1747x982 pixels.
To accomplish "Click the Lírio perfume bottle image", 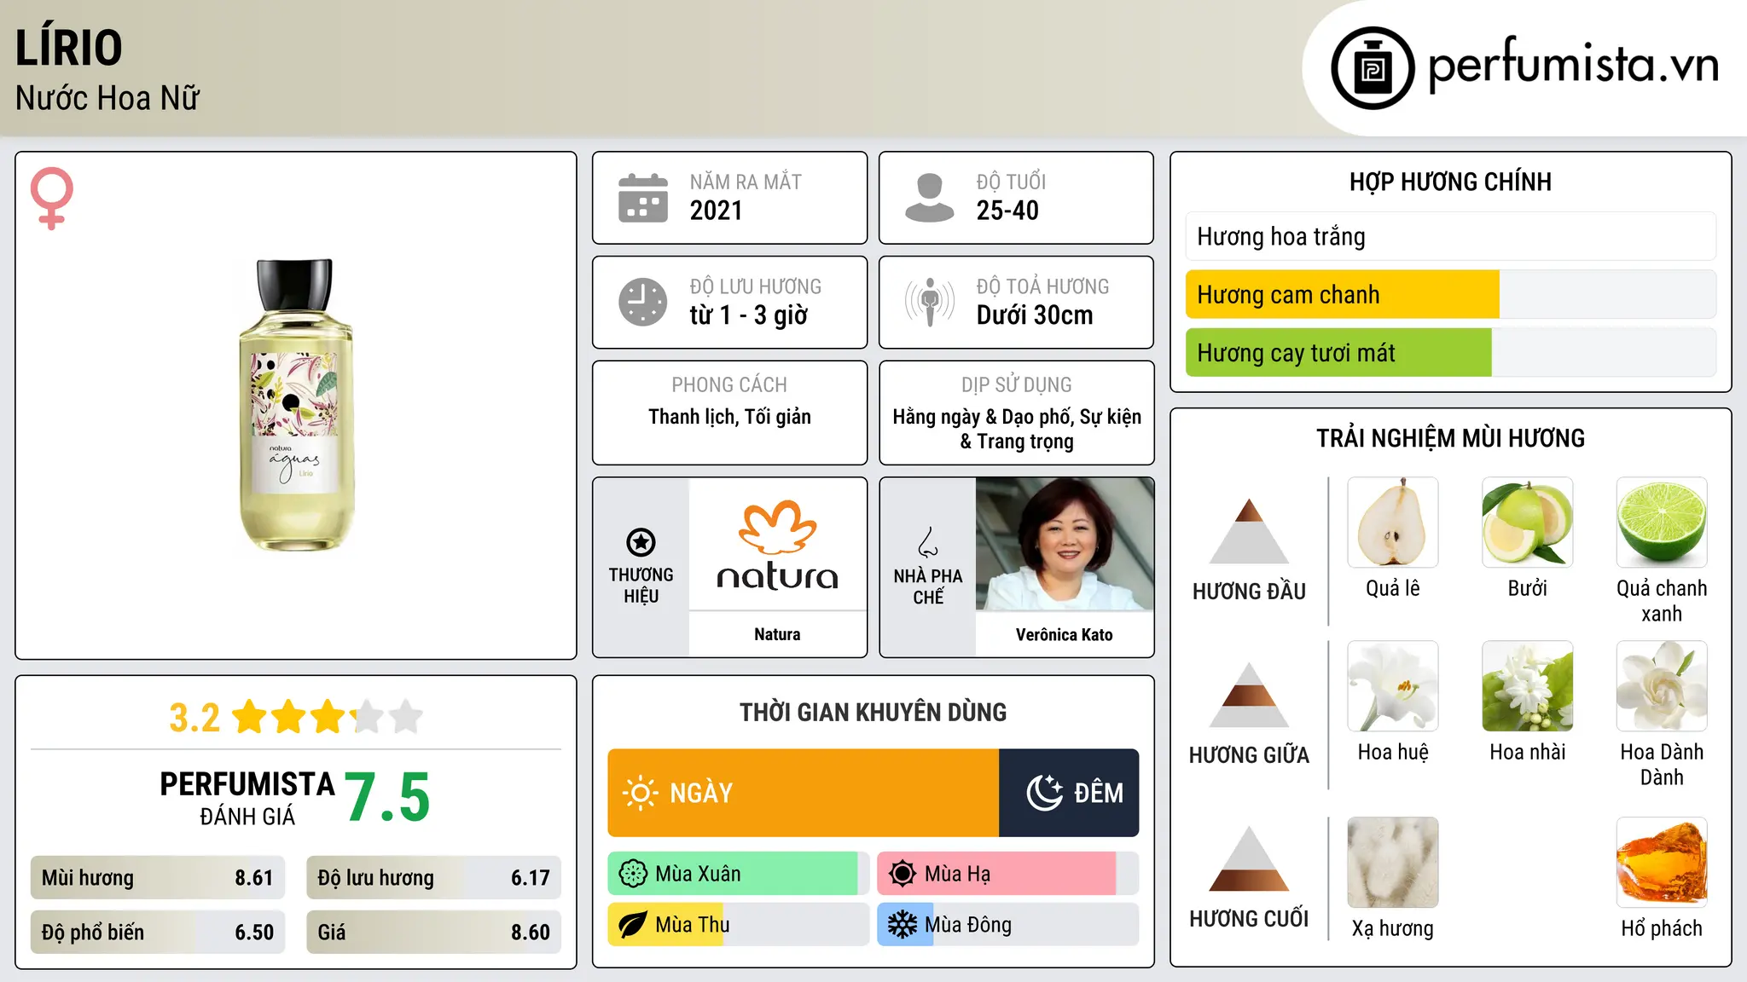I will tap(296, 405).
